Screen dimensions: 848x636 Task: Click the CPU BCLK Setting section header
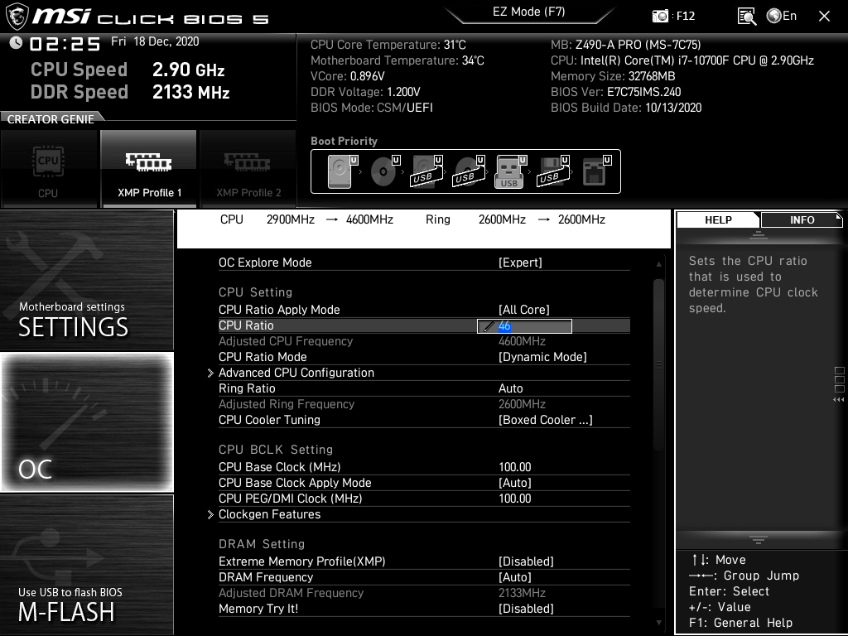275,450
